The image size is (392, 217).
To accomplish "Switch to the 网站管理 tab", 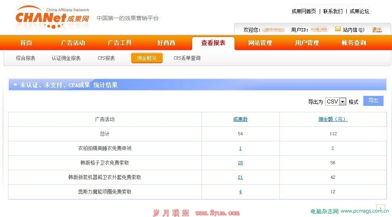I will (260, 43).
